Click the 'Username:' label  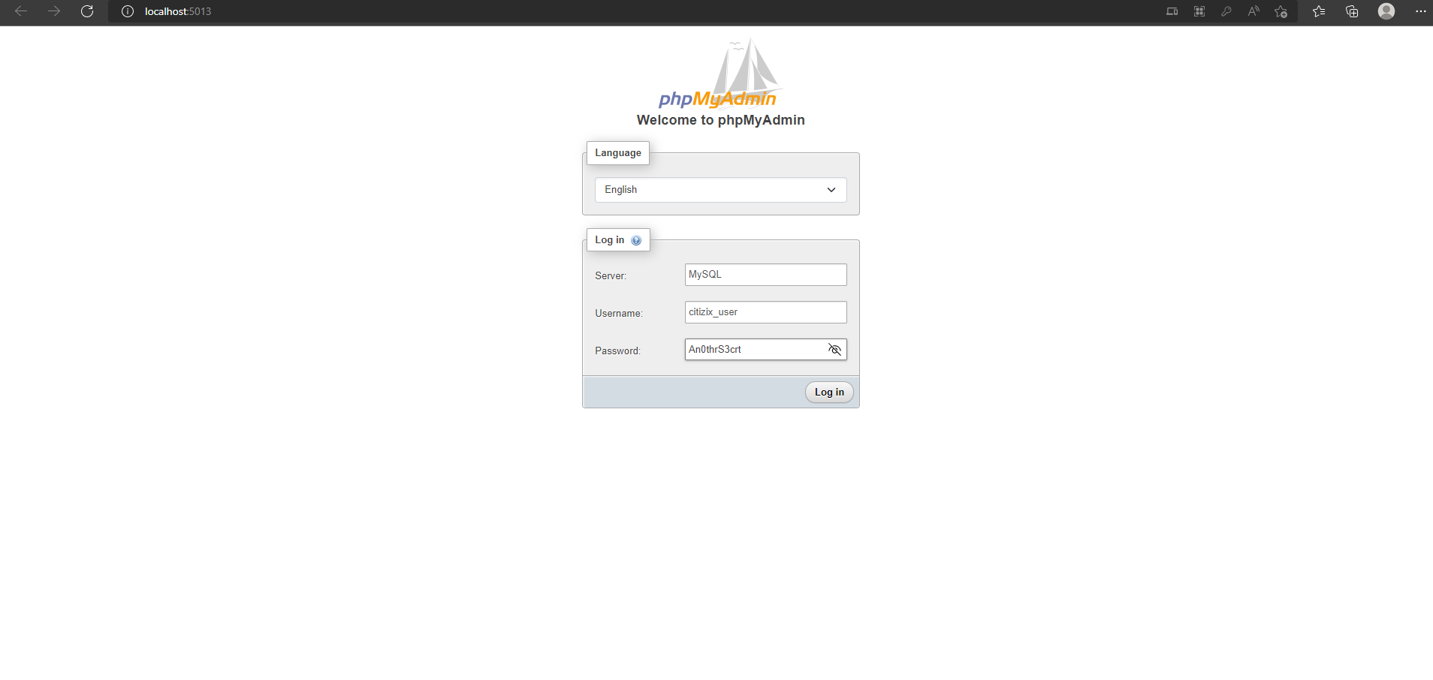[619, 314]
